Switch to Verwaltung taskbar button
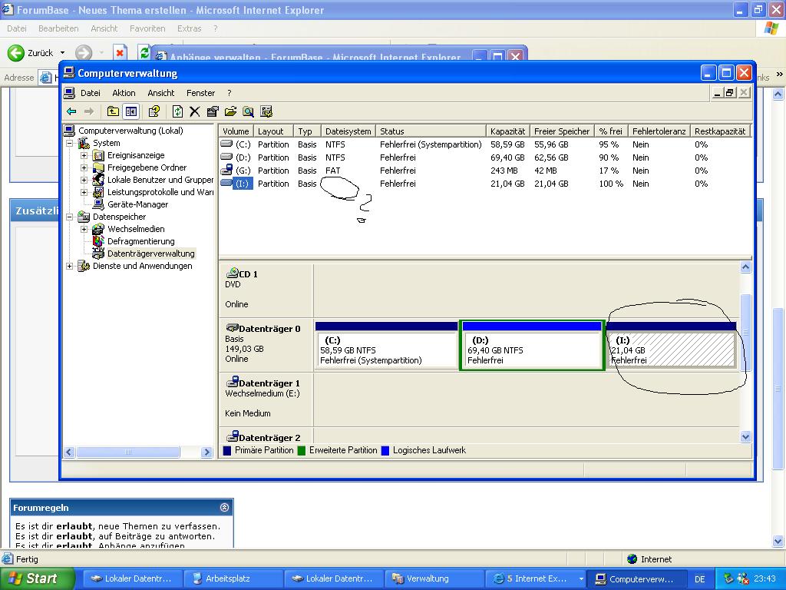 (x=433, y=579)
